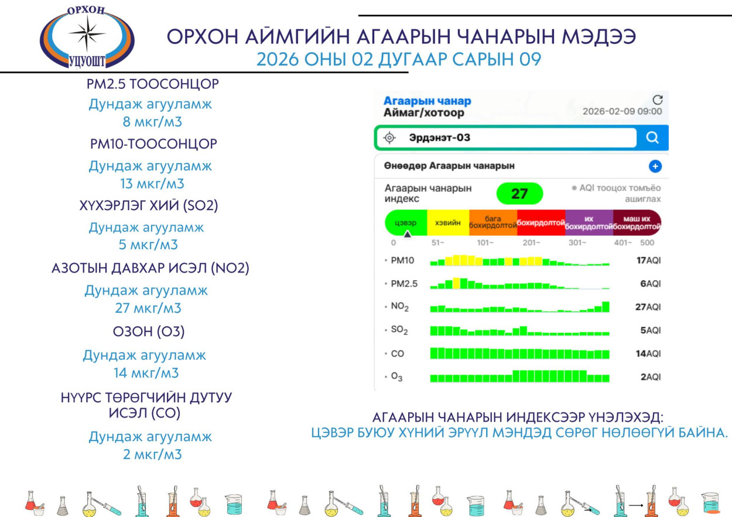Select the yellow хэвийн scale segment
The image size is (732, 517).
point(448,223)
